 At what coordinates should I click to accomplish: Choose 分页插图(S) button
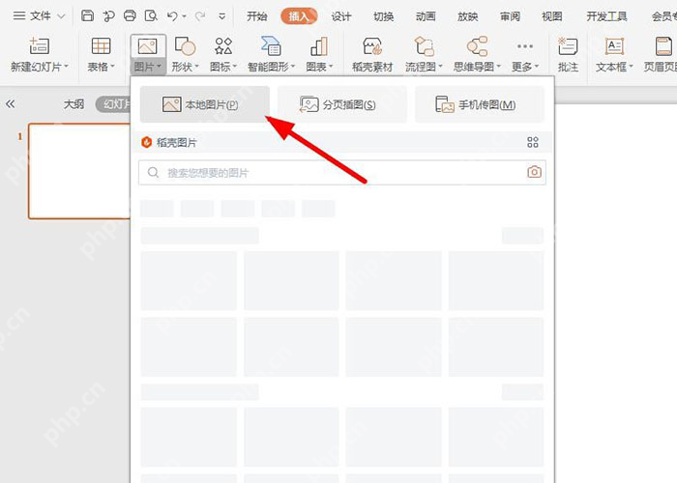(x=342, y=104)
